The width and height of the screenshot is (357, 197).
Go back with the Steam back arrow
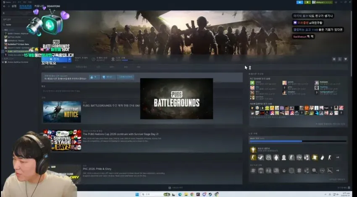[4, 6]
